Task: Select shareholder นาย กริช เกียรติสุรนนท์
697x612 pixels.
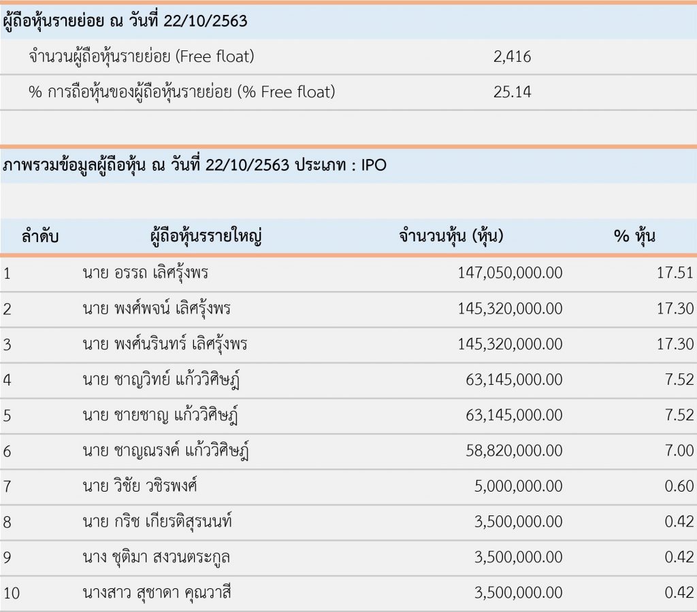Action: (157, 522)
